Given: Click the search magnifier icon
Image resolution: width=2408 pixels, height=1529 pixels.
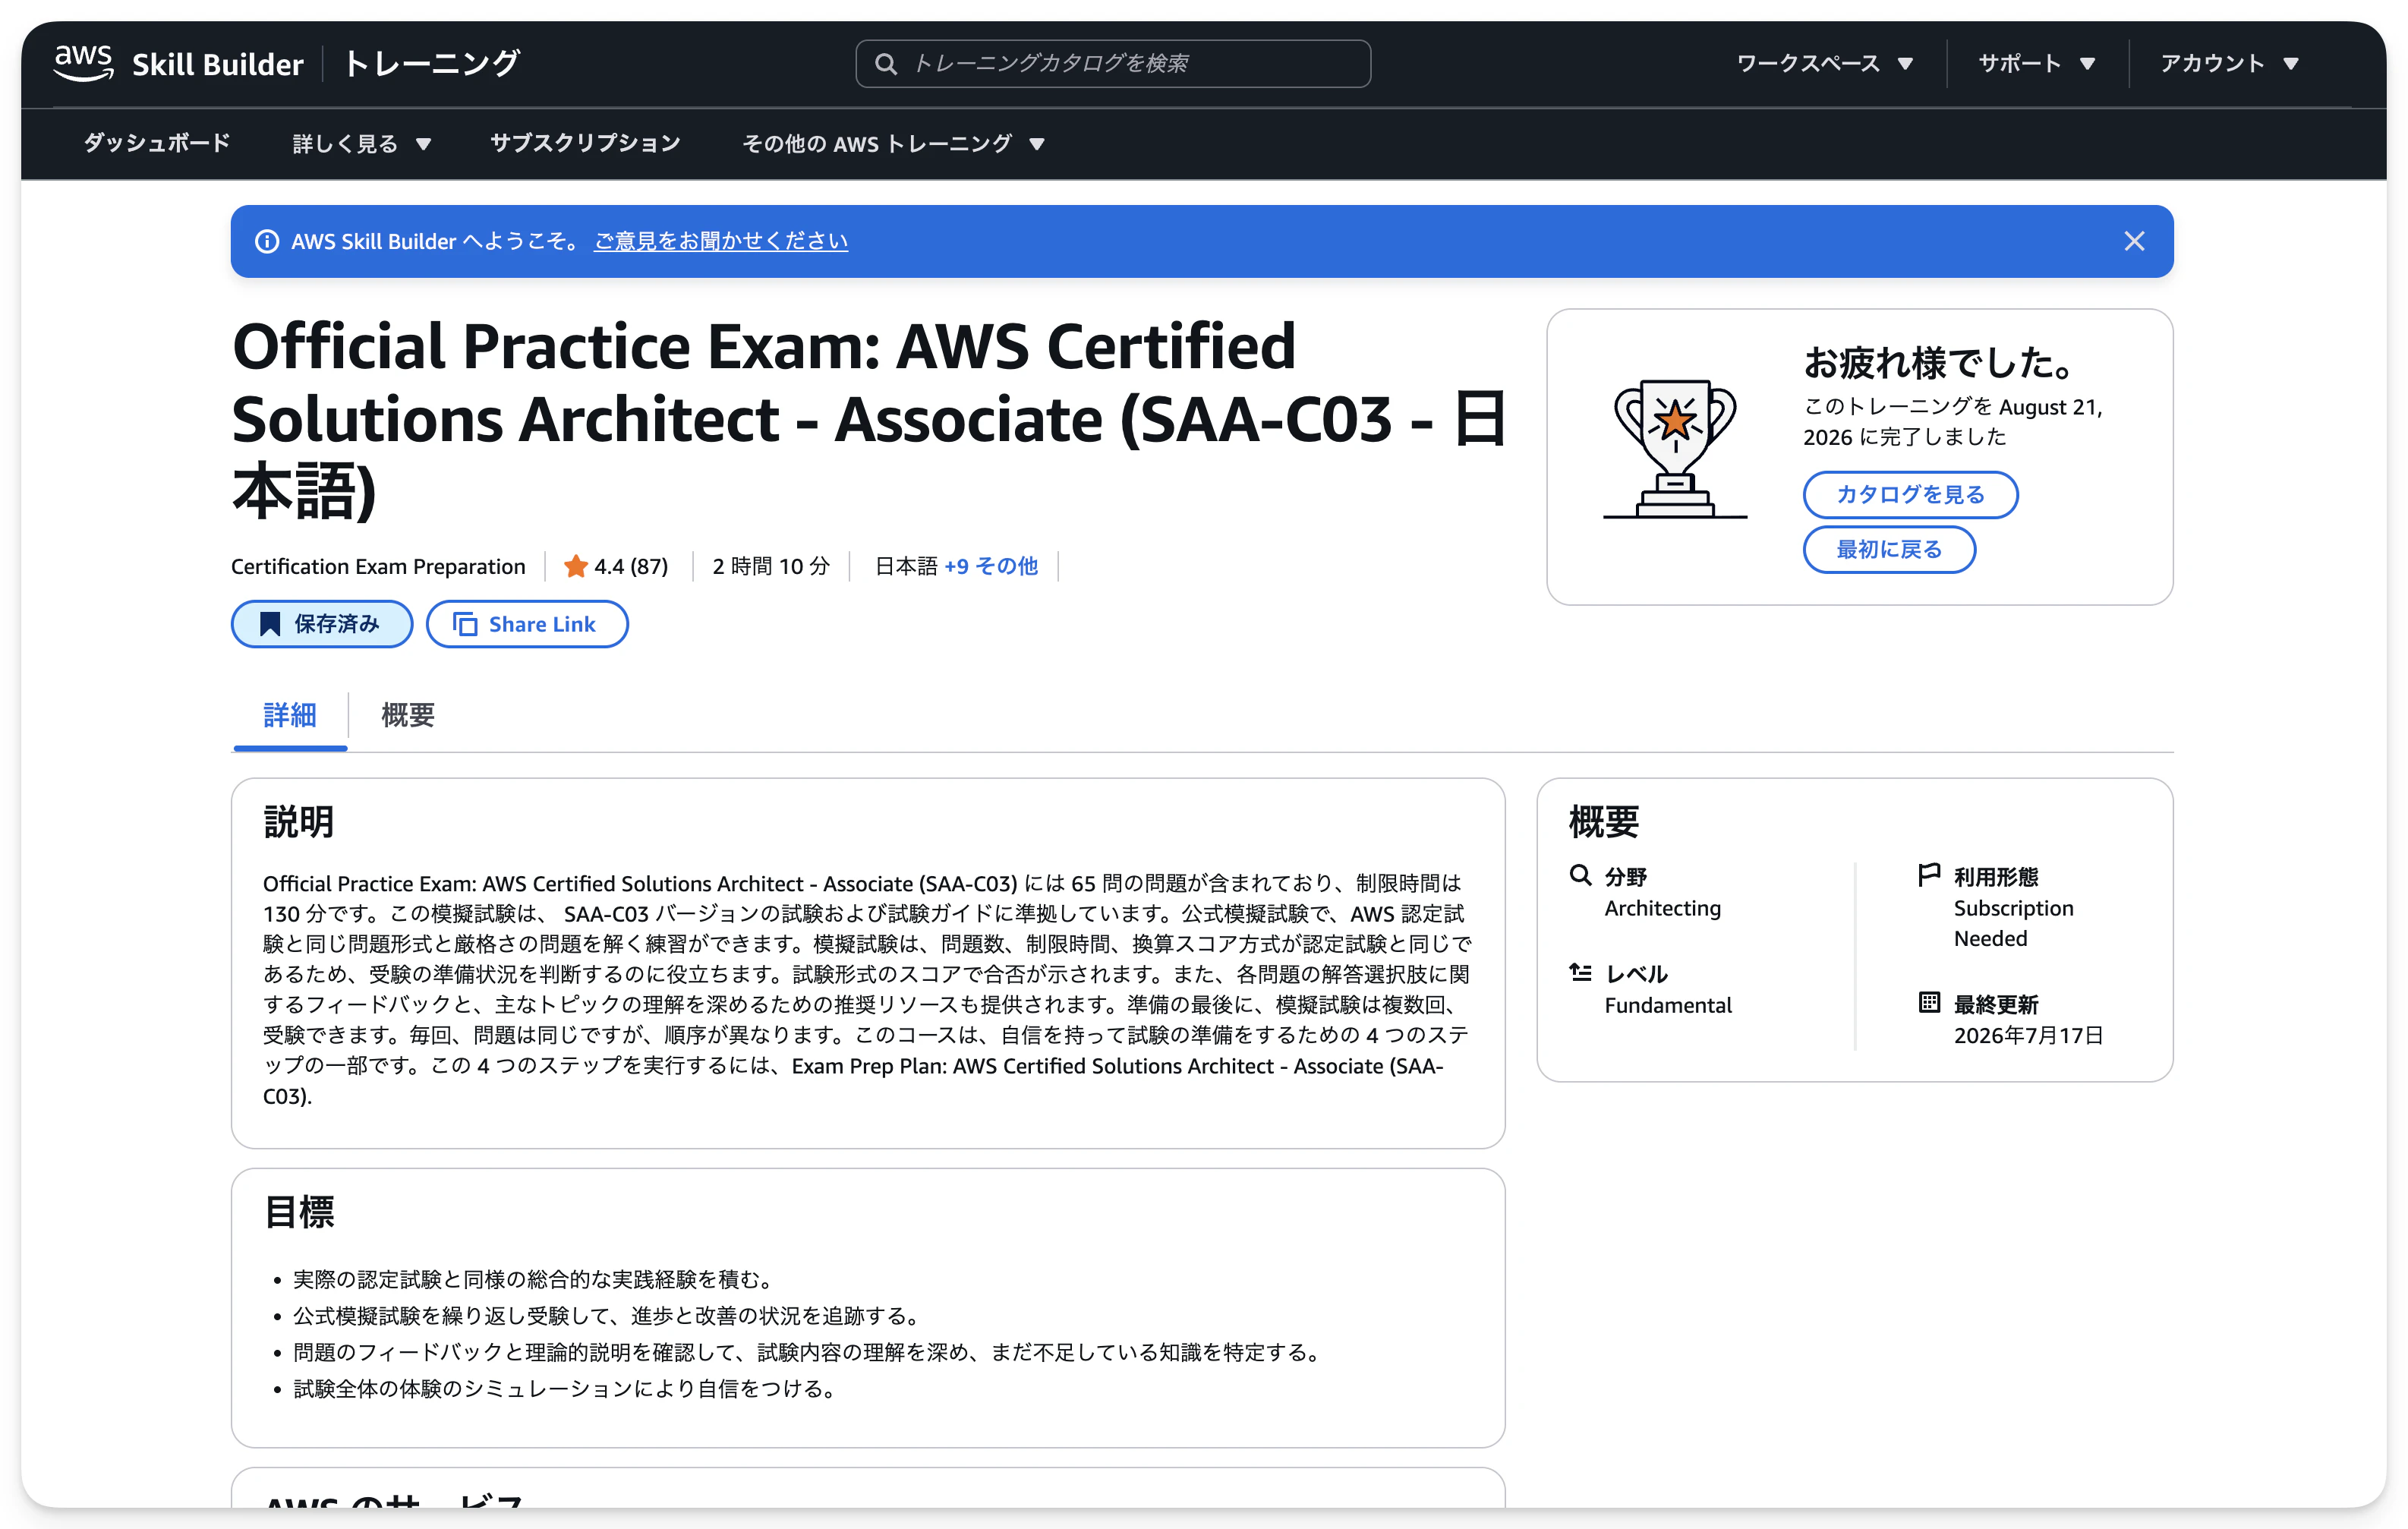Looking at the screenshot, I should coord(885,64).
